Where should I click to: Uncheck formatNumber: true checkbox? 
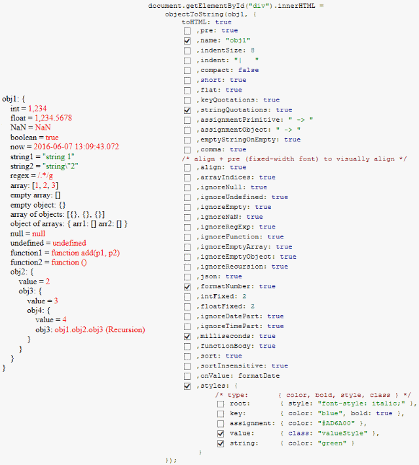187,287
